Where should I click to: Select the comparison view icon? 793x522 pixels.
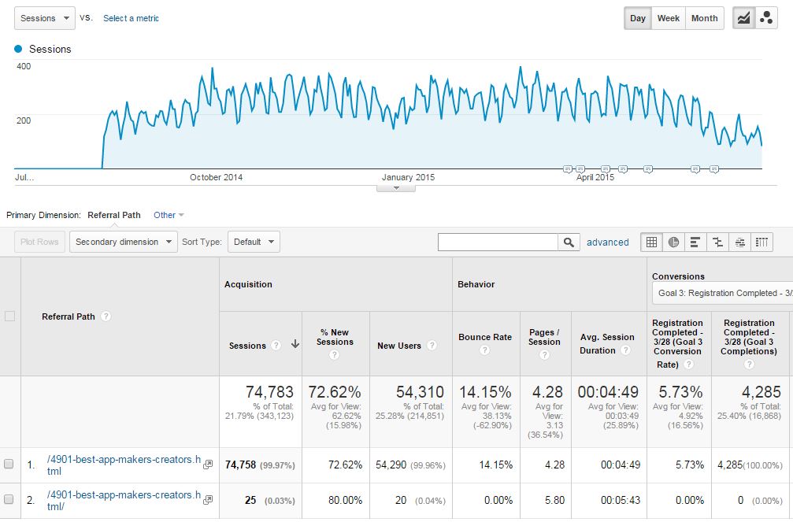pos(717,242)
